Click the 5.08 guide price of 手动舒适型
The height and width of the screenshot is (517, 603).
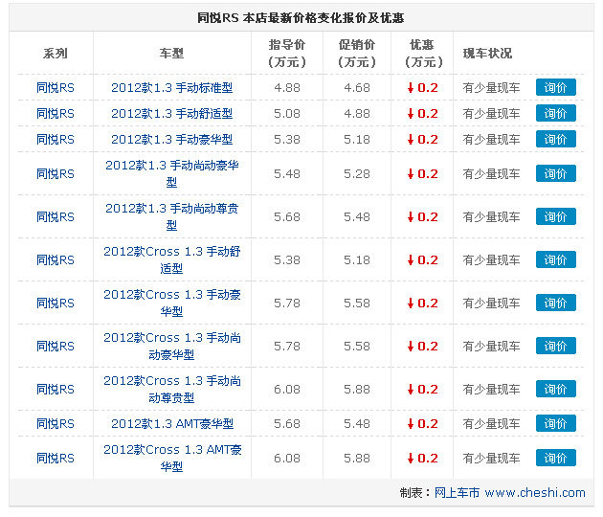click(x=287, y=114)
